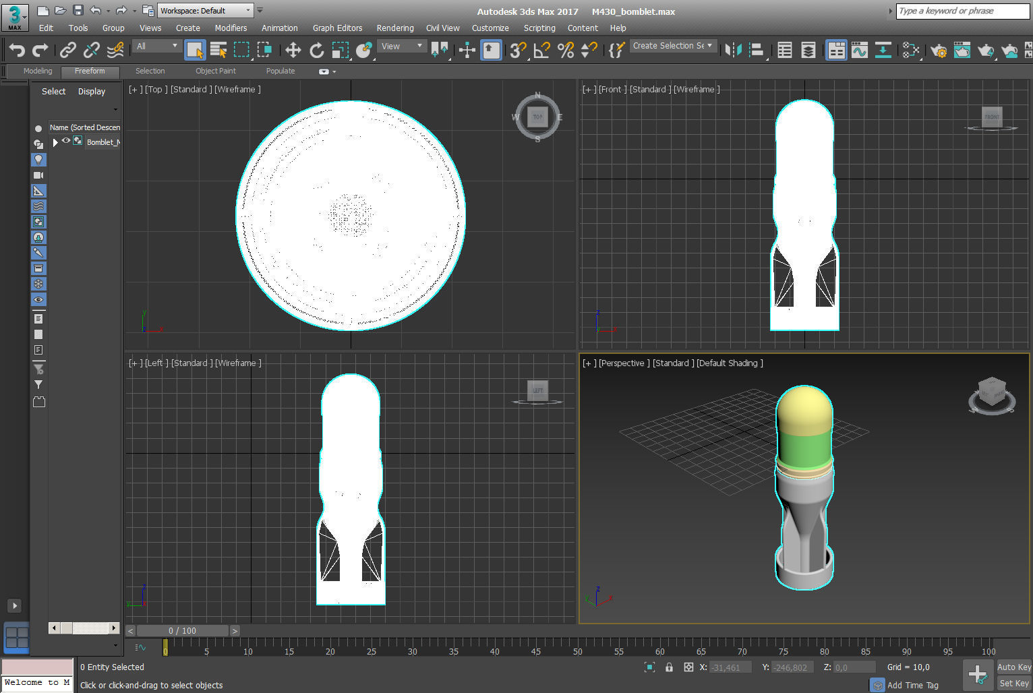Screen dimensions: 1033x693
Task: Click the Unlink Selection tool
Action: pyautogui.click(x=91, y=50)
